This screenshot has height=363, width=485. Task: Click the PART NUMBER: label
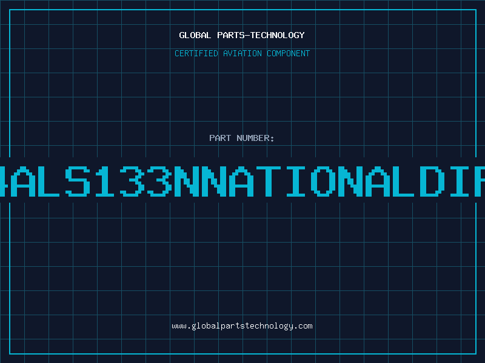click(241, 138)
